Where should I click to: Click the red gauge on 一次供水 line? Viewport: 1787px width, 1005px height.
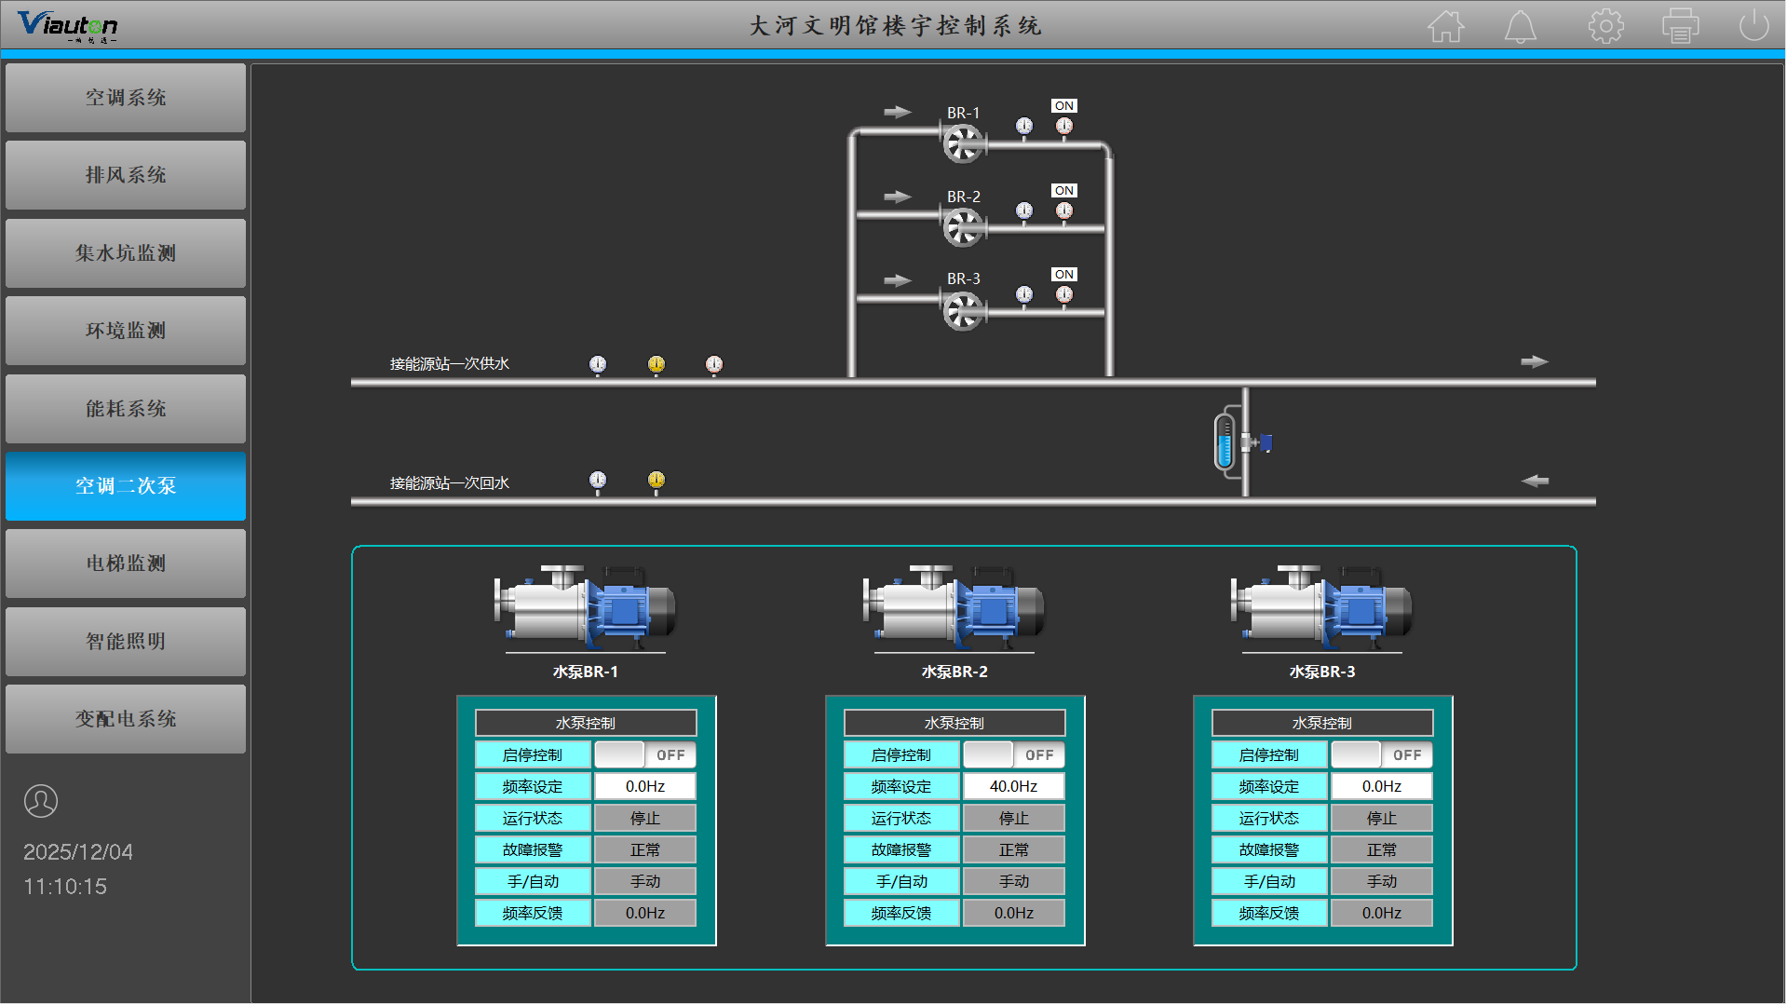coord(714,365)
